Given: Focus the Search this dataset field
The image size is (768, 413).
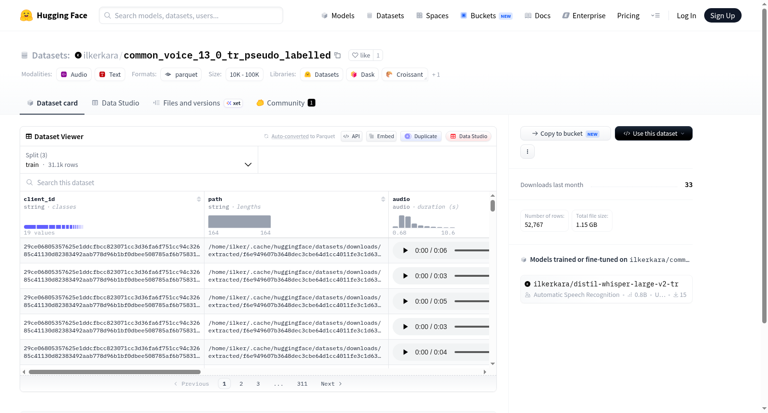Looking at the screenshot, I should [x=258, y=182].
